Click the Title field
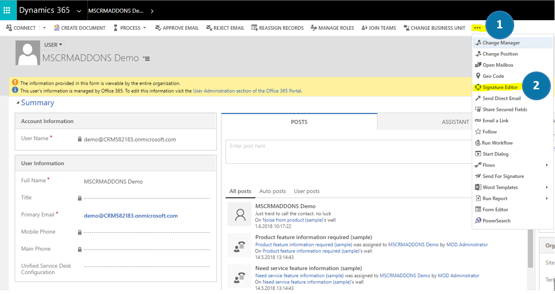555x294 pixels. (x=147, y=198)
